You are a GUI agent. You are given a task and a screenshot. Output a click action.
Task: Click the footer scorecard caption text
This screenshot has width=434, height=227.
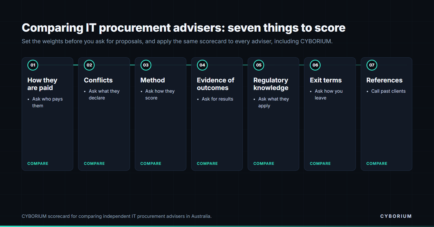[117, 216]
